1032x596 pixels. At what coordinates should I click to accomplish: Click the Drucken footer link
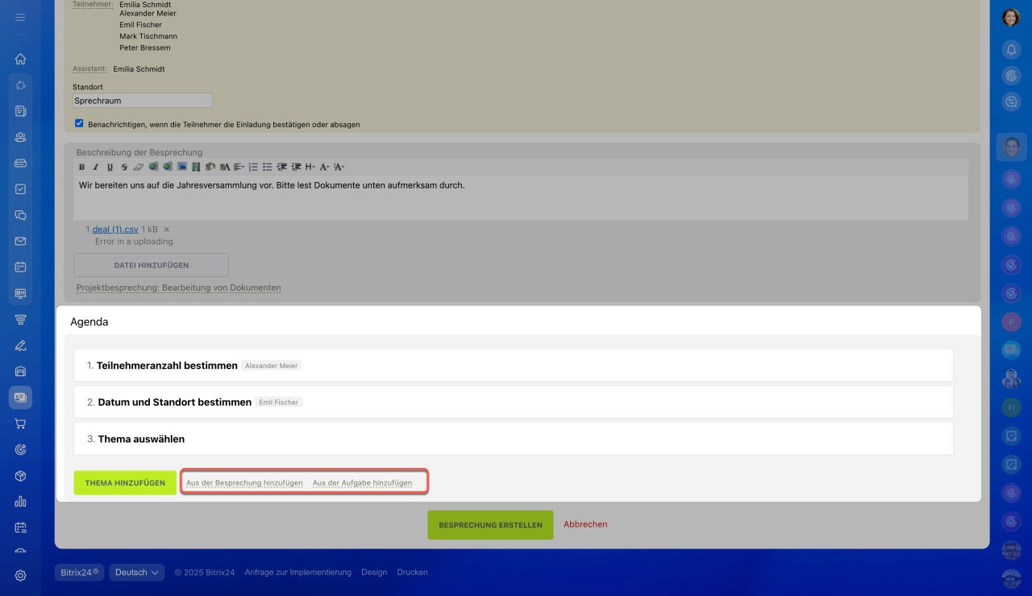pyautogui.click(x=413, y=573)
